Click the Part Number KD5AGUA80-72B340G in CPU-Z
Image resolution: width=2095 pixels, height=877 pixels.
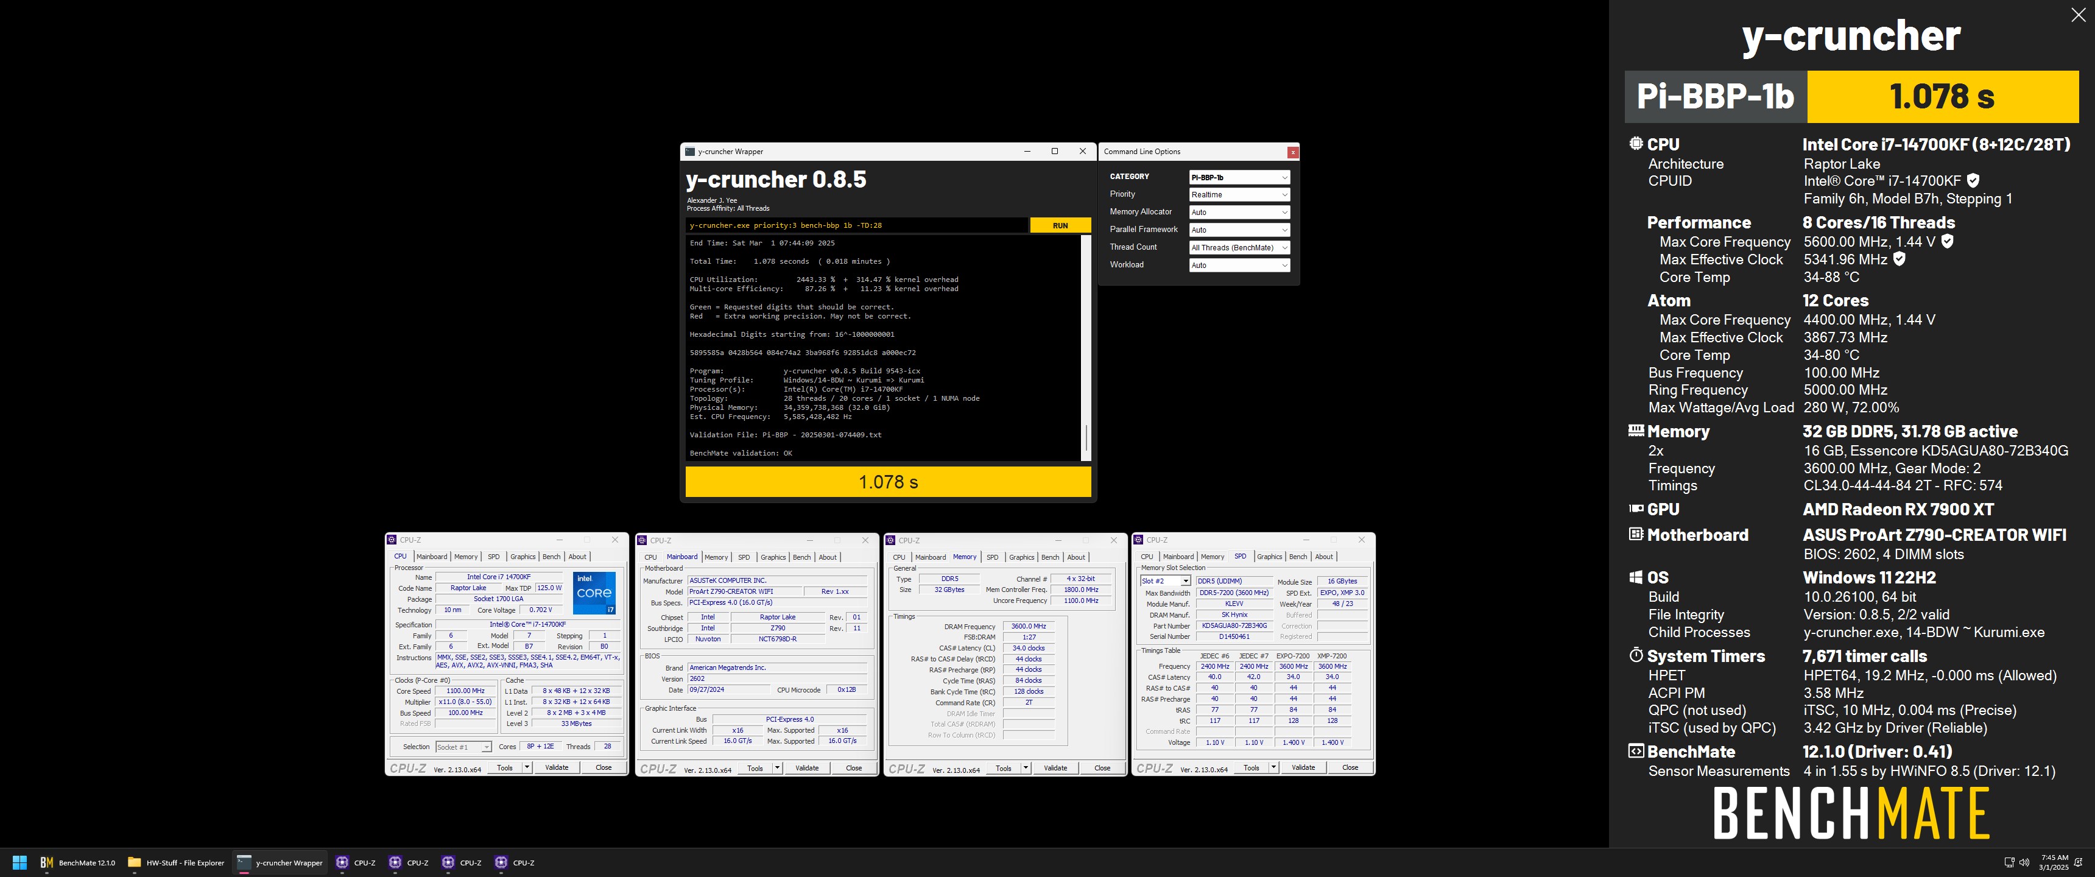[1234, 625]
